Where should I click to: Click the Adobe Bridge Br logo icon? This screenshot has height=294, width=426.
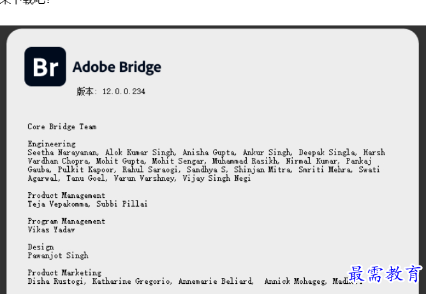point(45,67)
